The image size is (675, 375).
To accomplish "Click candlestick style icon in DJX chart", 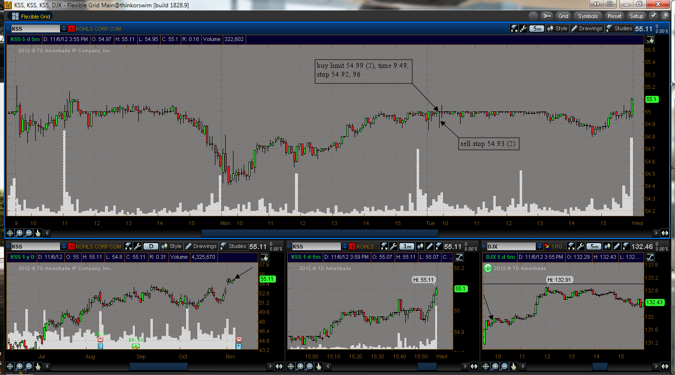I will [607, 246].
